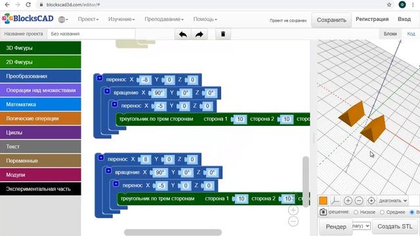Screen dimensions: 420x236
Task: Open the Математика category
Action: click(41, 104)
